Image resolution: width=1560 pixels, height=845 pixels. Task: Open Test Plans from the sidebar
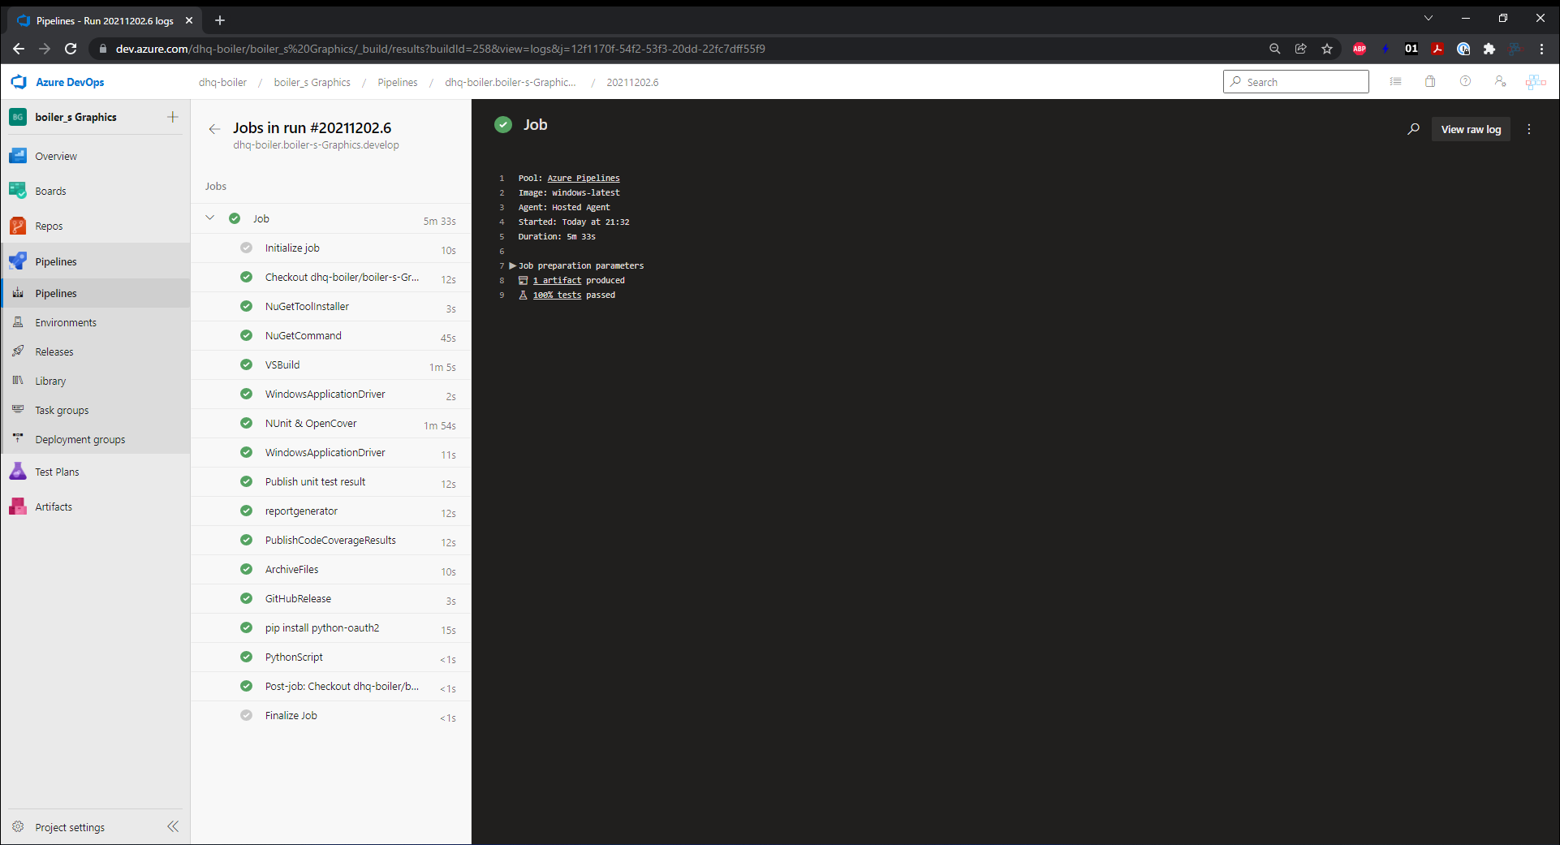click(x=57, y=471)
